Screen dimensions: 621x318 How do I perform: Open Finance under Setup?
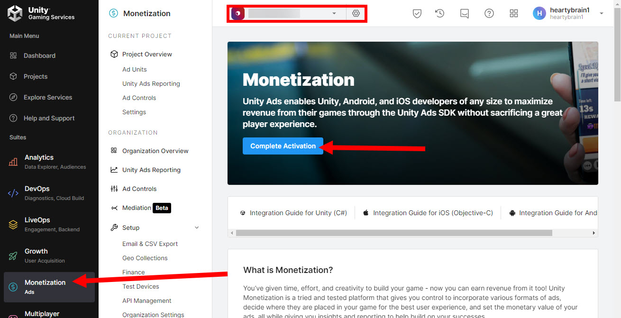[x=134, y=272]
